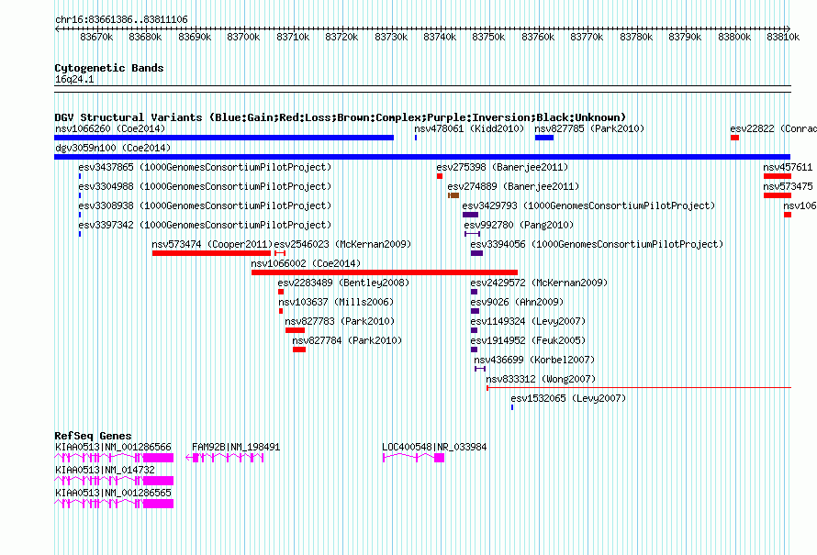Click the esv1914952 (Feuk2005) variant label
This screenshot has height=555, width=817.
528,340
